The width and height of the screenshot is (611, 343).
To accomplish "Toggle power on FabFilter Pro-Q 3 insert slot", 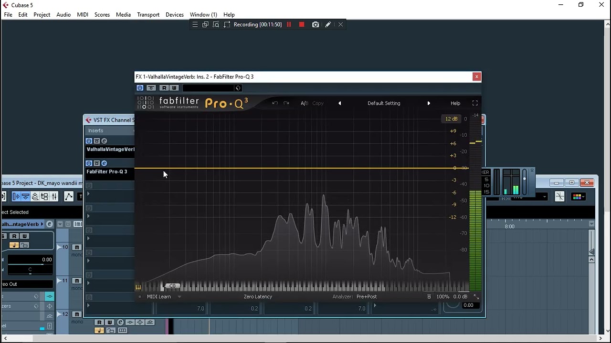I will click(x=89, y=163).
